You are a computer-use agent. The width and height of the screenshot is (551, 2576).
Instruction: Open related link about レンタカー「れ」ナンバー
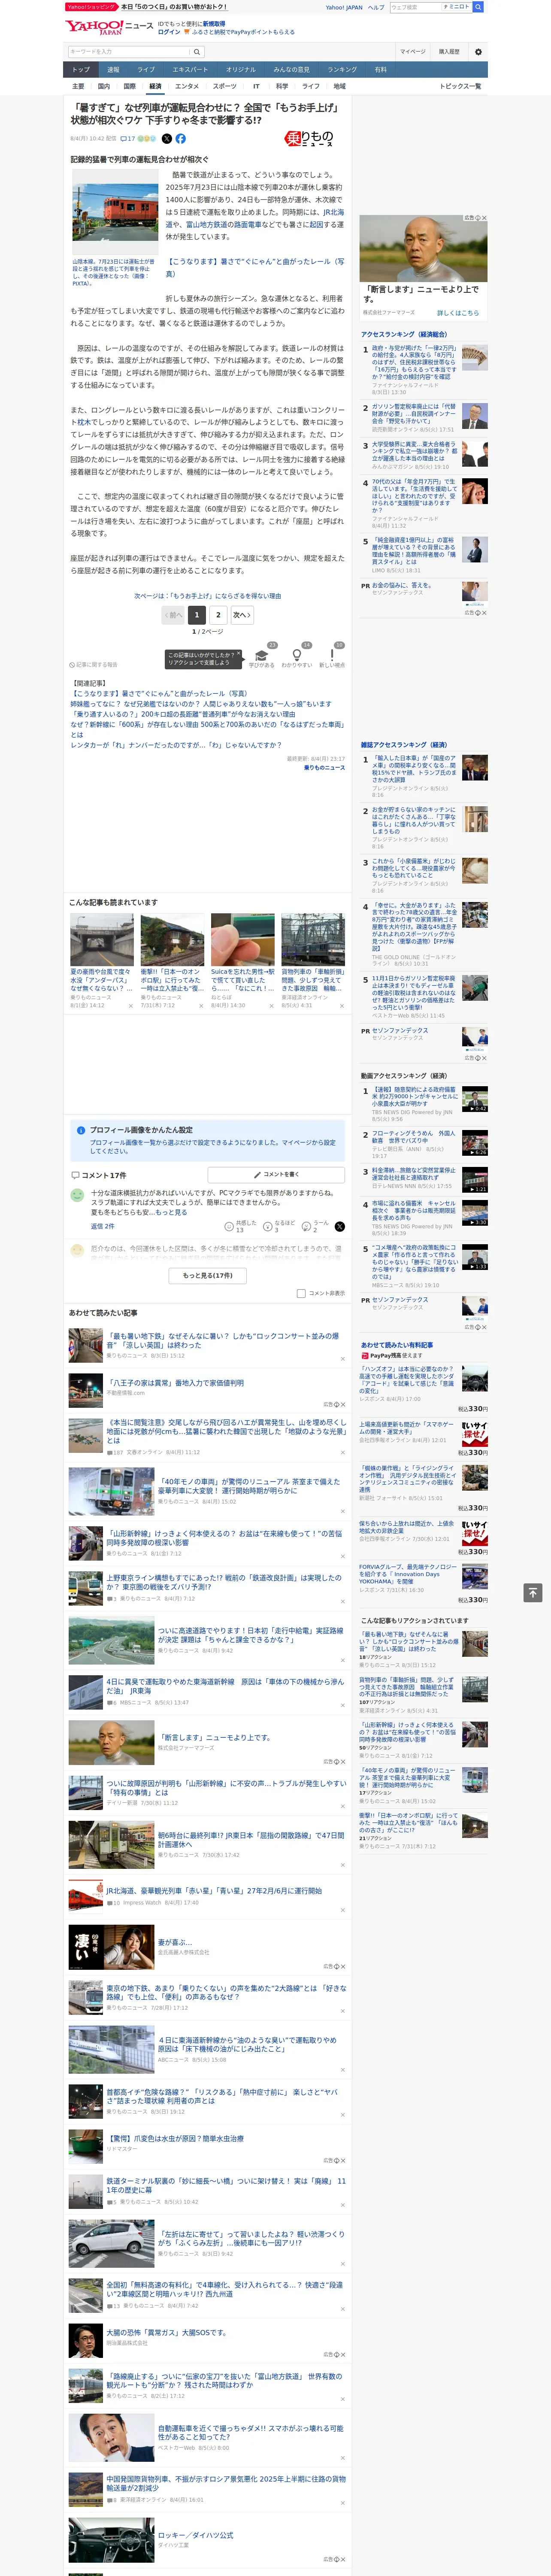pyautogui.click(x=176, y=745)
